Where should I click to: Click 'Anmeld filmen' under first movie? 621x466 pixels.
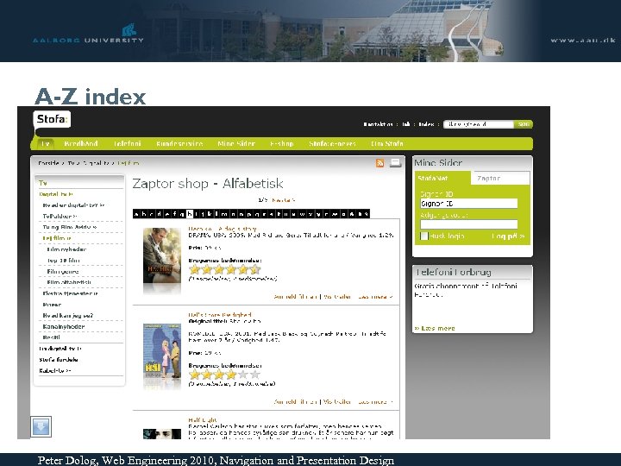point(295,297)
